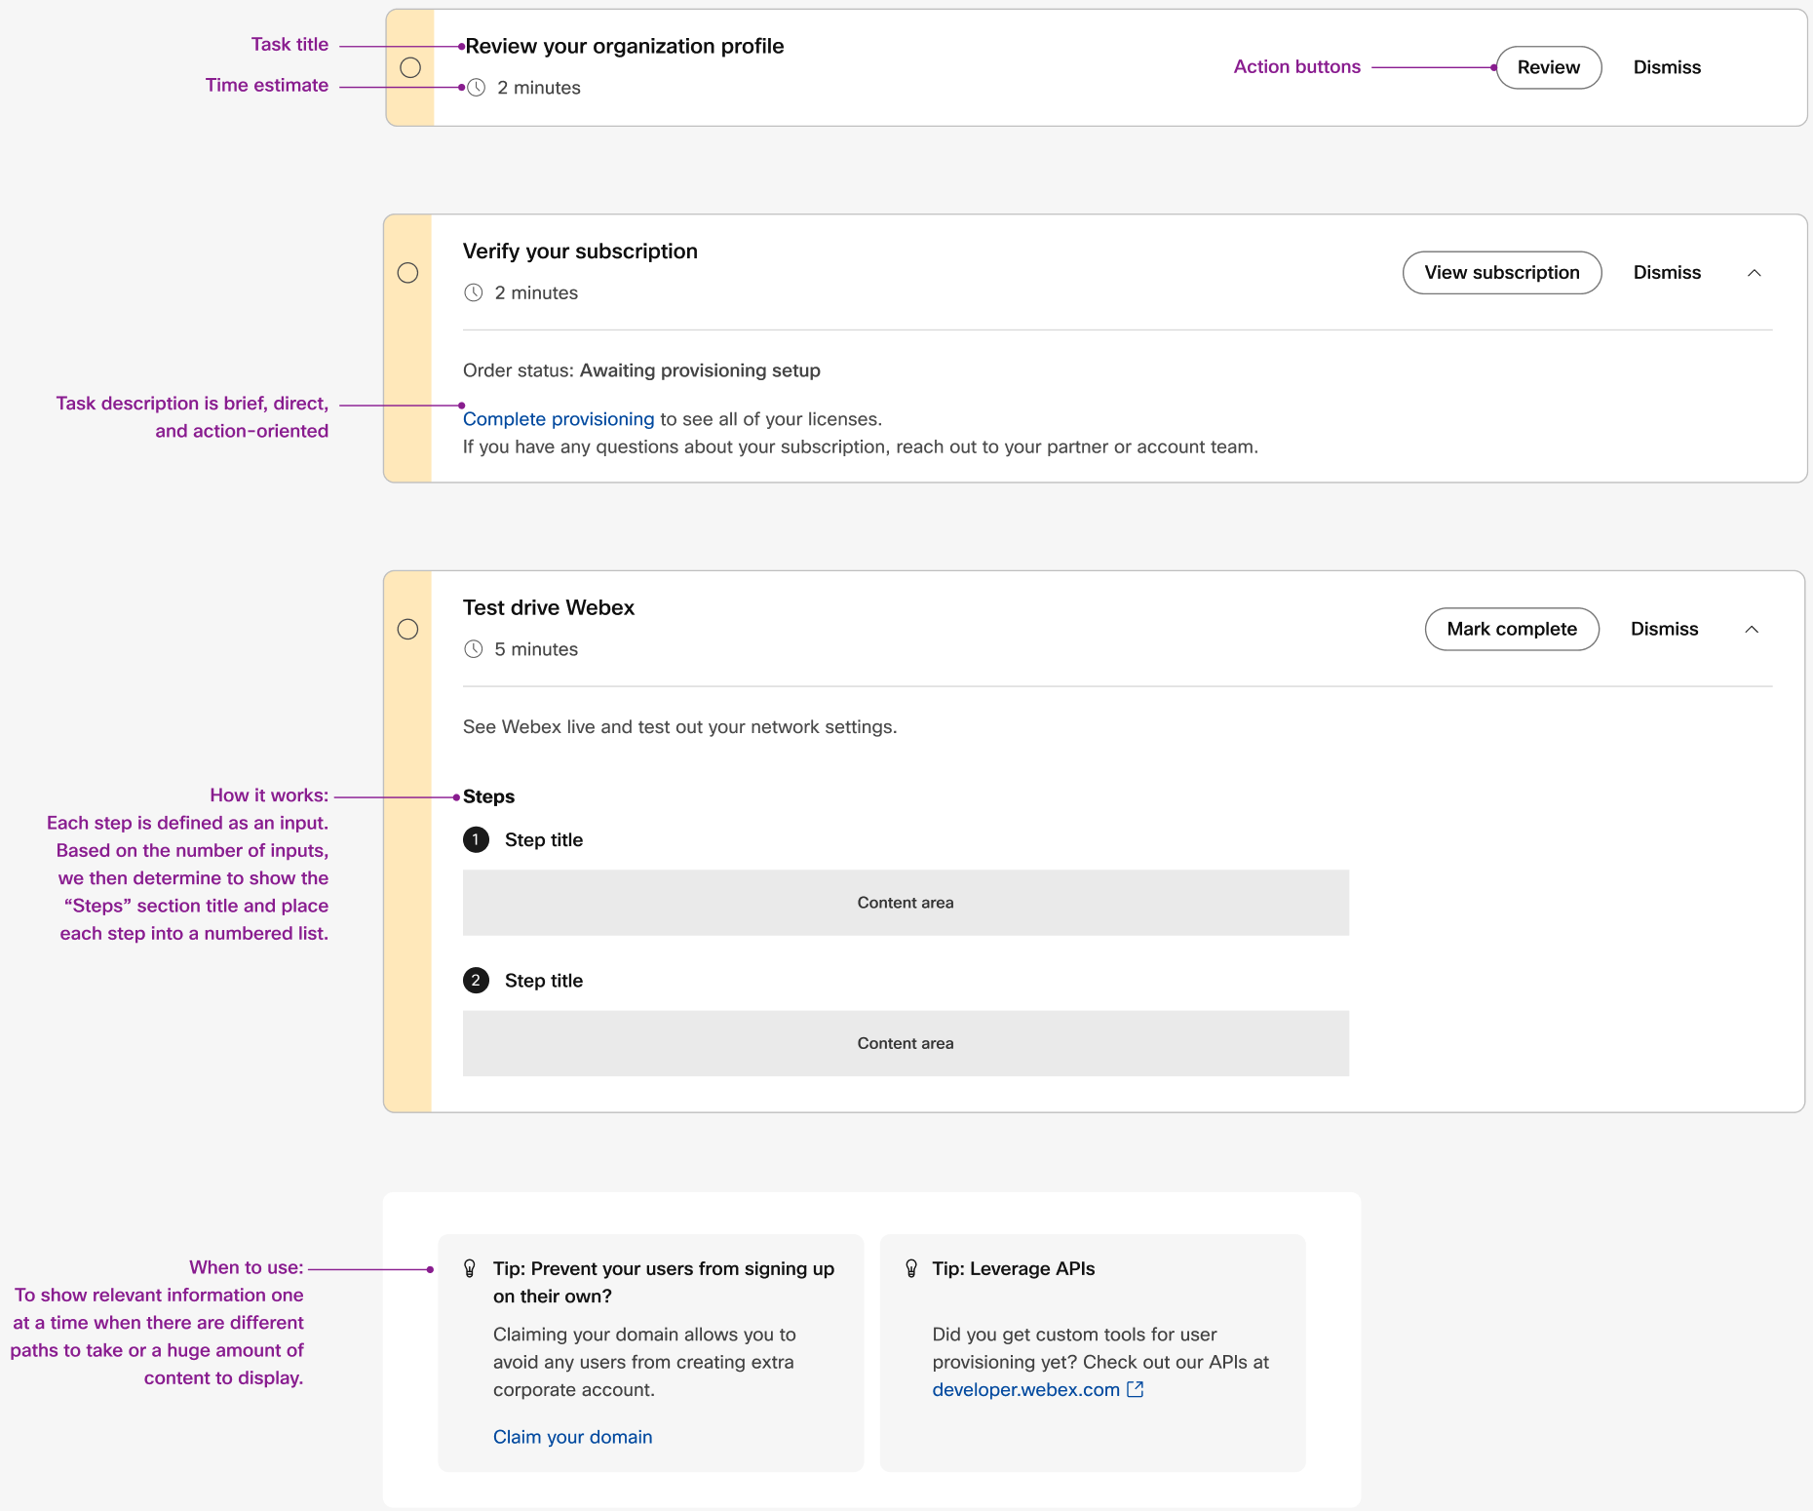
Task: Click clock icon beside organization profile '2 minutes'
Action: click(477, 88)
